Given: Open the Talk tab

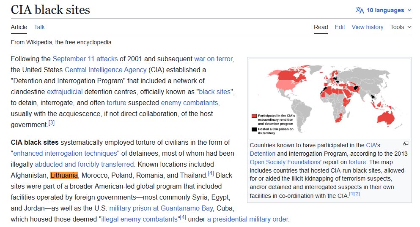Looking at the screenshot, I should tap(39, 27).
